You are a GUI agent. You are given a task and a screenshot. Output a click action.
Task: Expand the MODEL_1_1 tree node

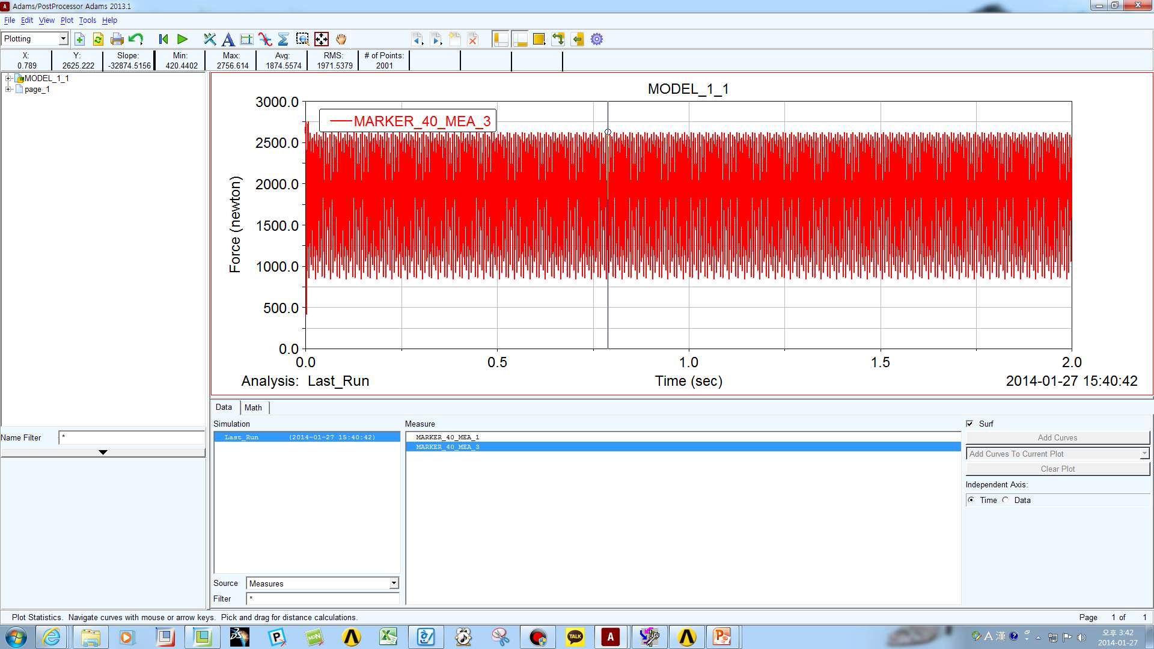tap(8, 78)
